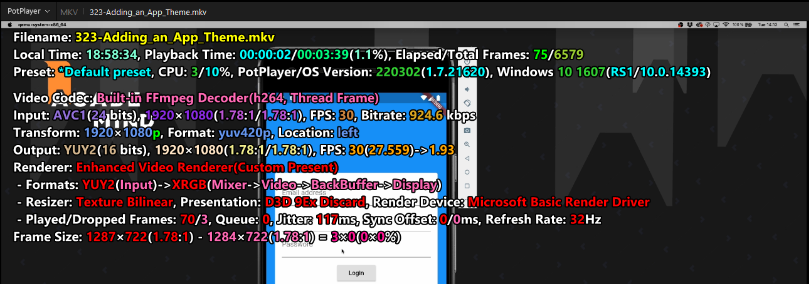Open the PotPlayer main menu dropdown
This screenshot has height=284, width=811.
(x=29, y=11)
